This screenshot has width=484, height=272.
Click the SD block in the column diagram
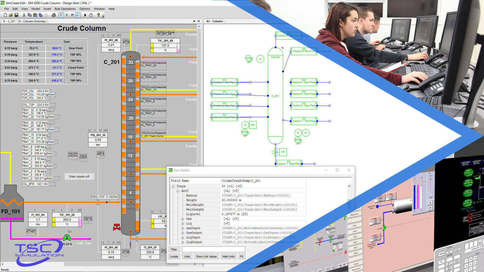click(253, 125)
